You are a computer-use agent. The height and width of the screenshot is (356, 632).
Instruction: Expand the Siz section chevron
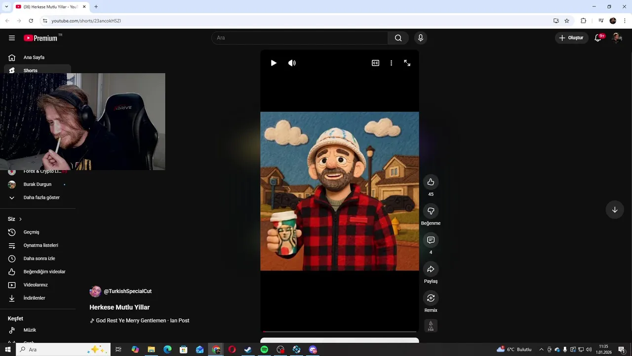20,219
